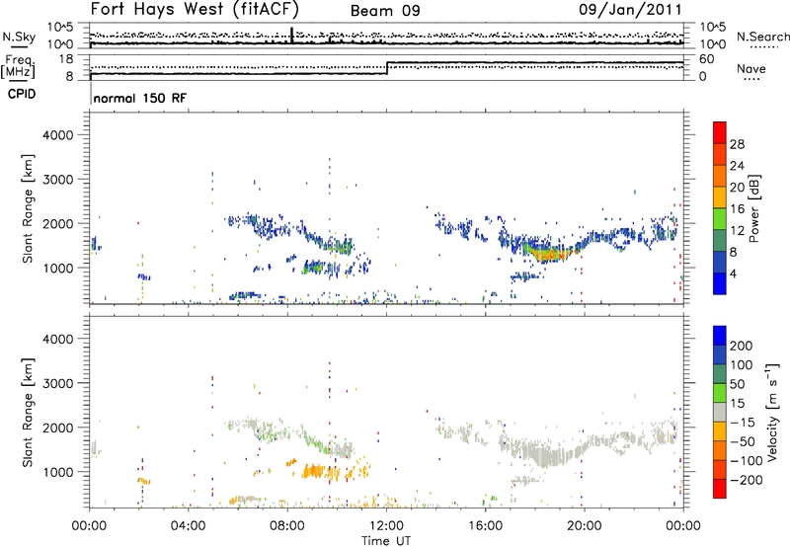Click the 'N.Search' legend label
Viewport: 790px width, 547px height.
coord(762,37)
